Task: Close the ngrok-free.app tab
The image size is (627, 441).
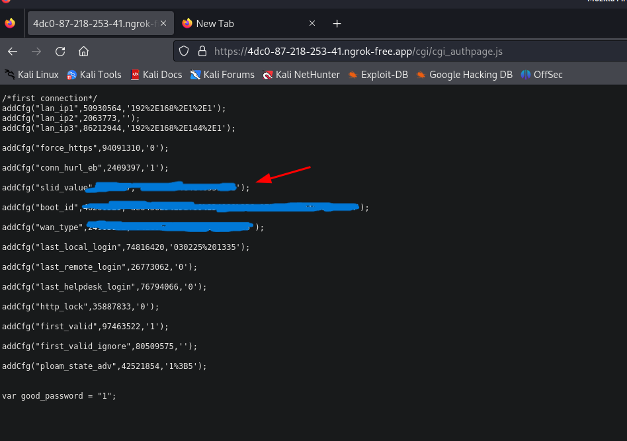Action: click(163, 24)
